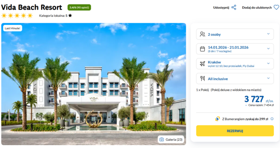
Task: Expand the 2 osoby dropdown arrow
Action: (x=268, y=34)
